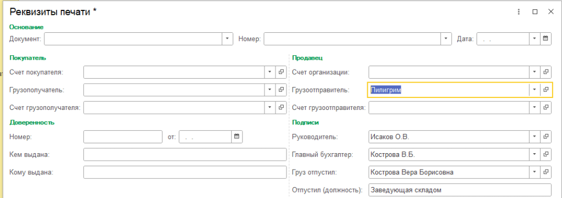562x198 pixels.
Task: Close the Реквизиты печати window
Action: (x=551, y=12)
